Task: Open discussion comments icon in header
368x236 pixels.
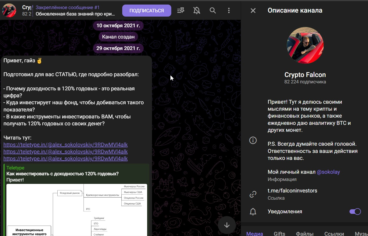Action: pyautogui.click(x=181, y=10)
